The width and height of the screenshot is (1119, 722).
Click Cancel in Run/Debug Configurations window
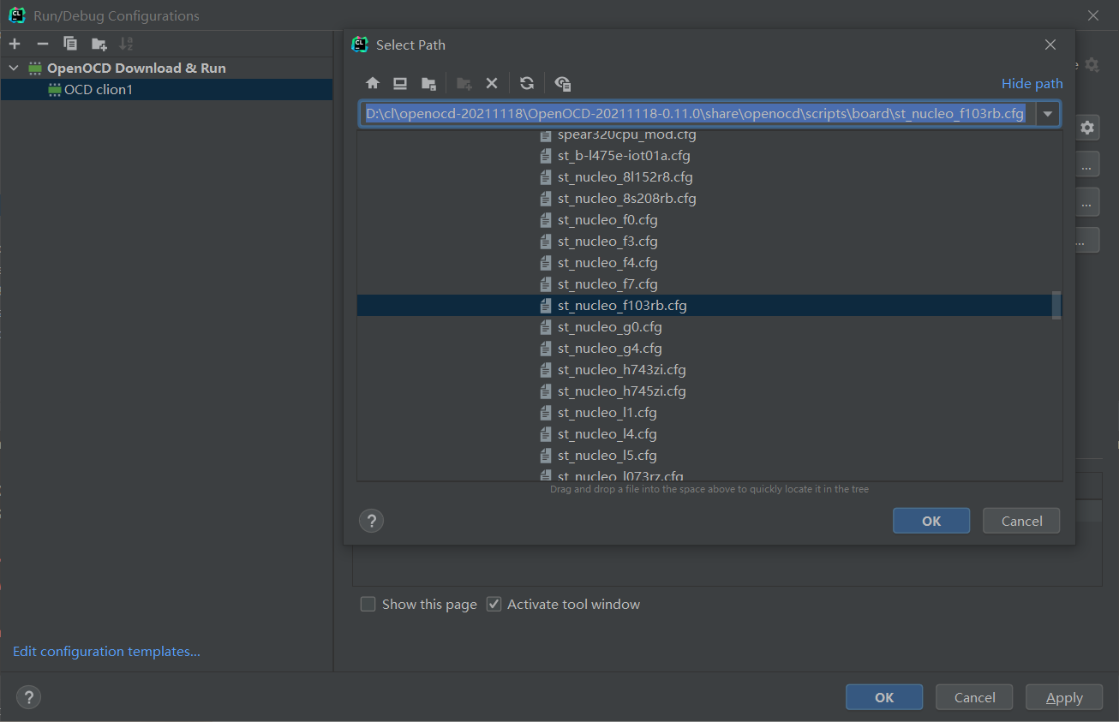point(974,697)
